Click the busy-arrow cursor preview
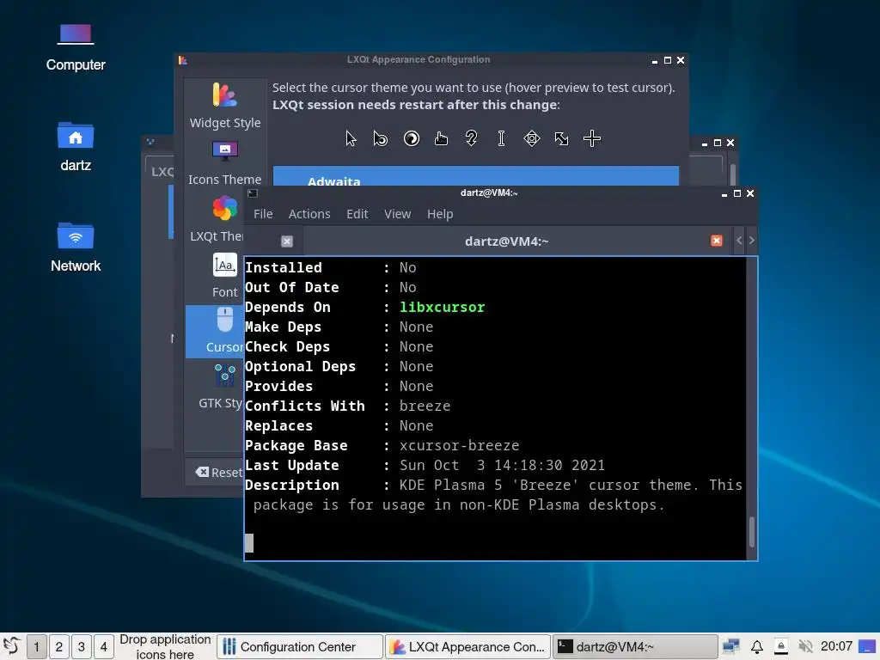 pyautogui.click(x=381, y=138)
